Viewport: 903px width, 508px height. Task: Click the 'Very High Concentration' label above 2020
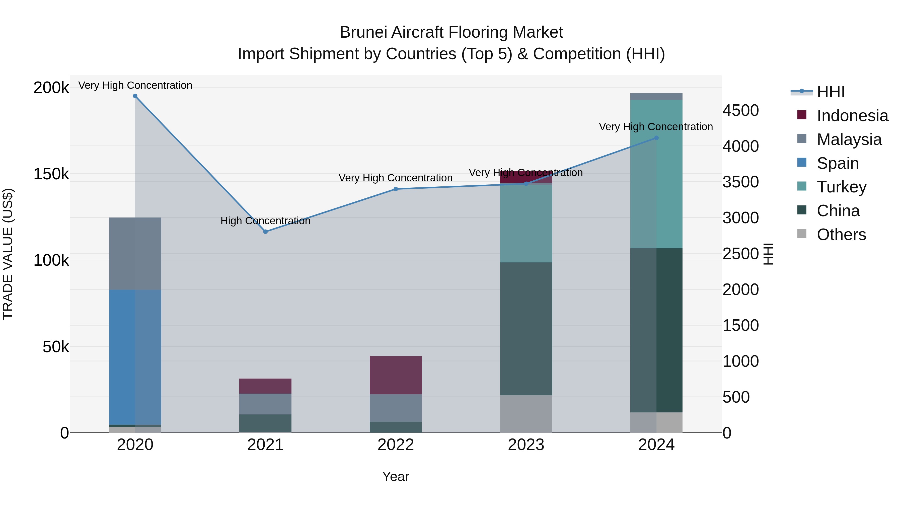click(135, 85)
